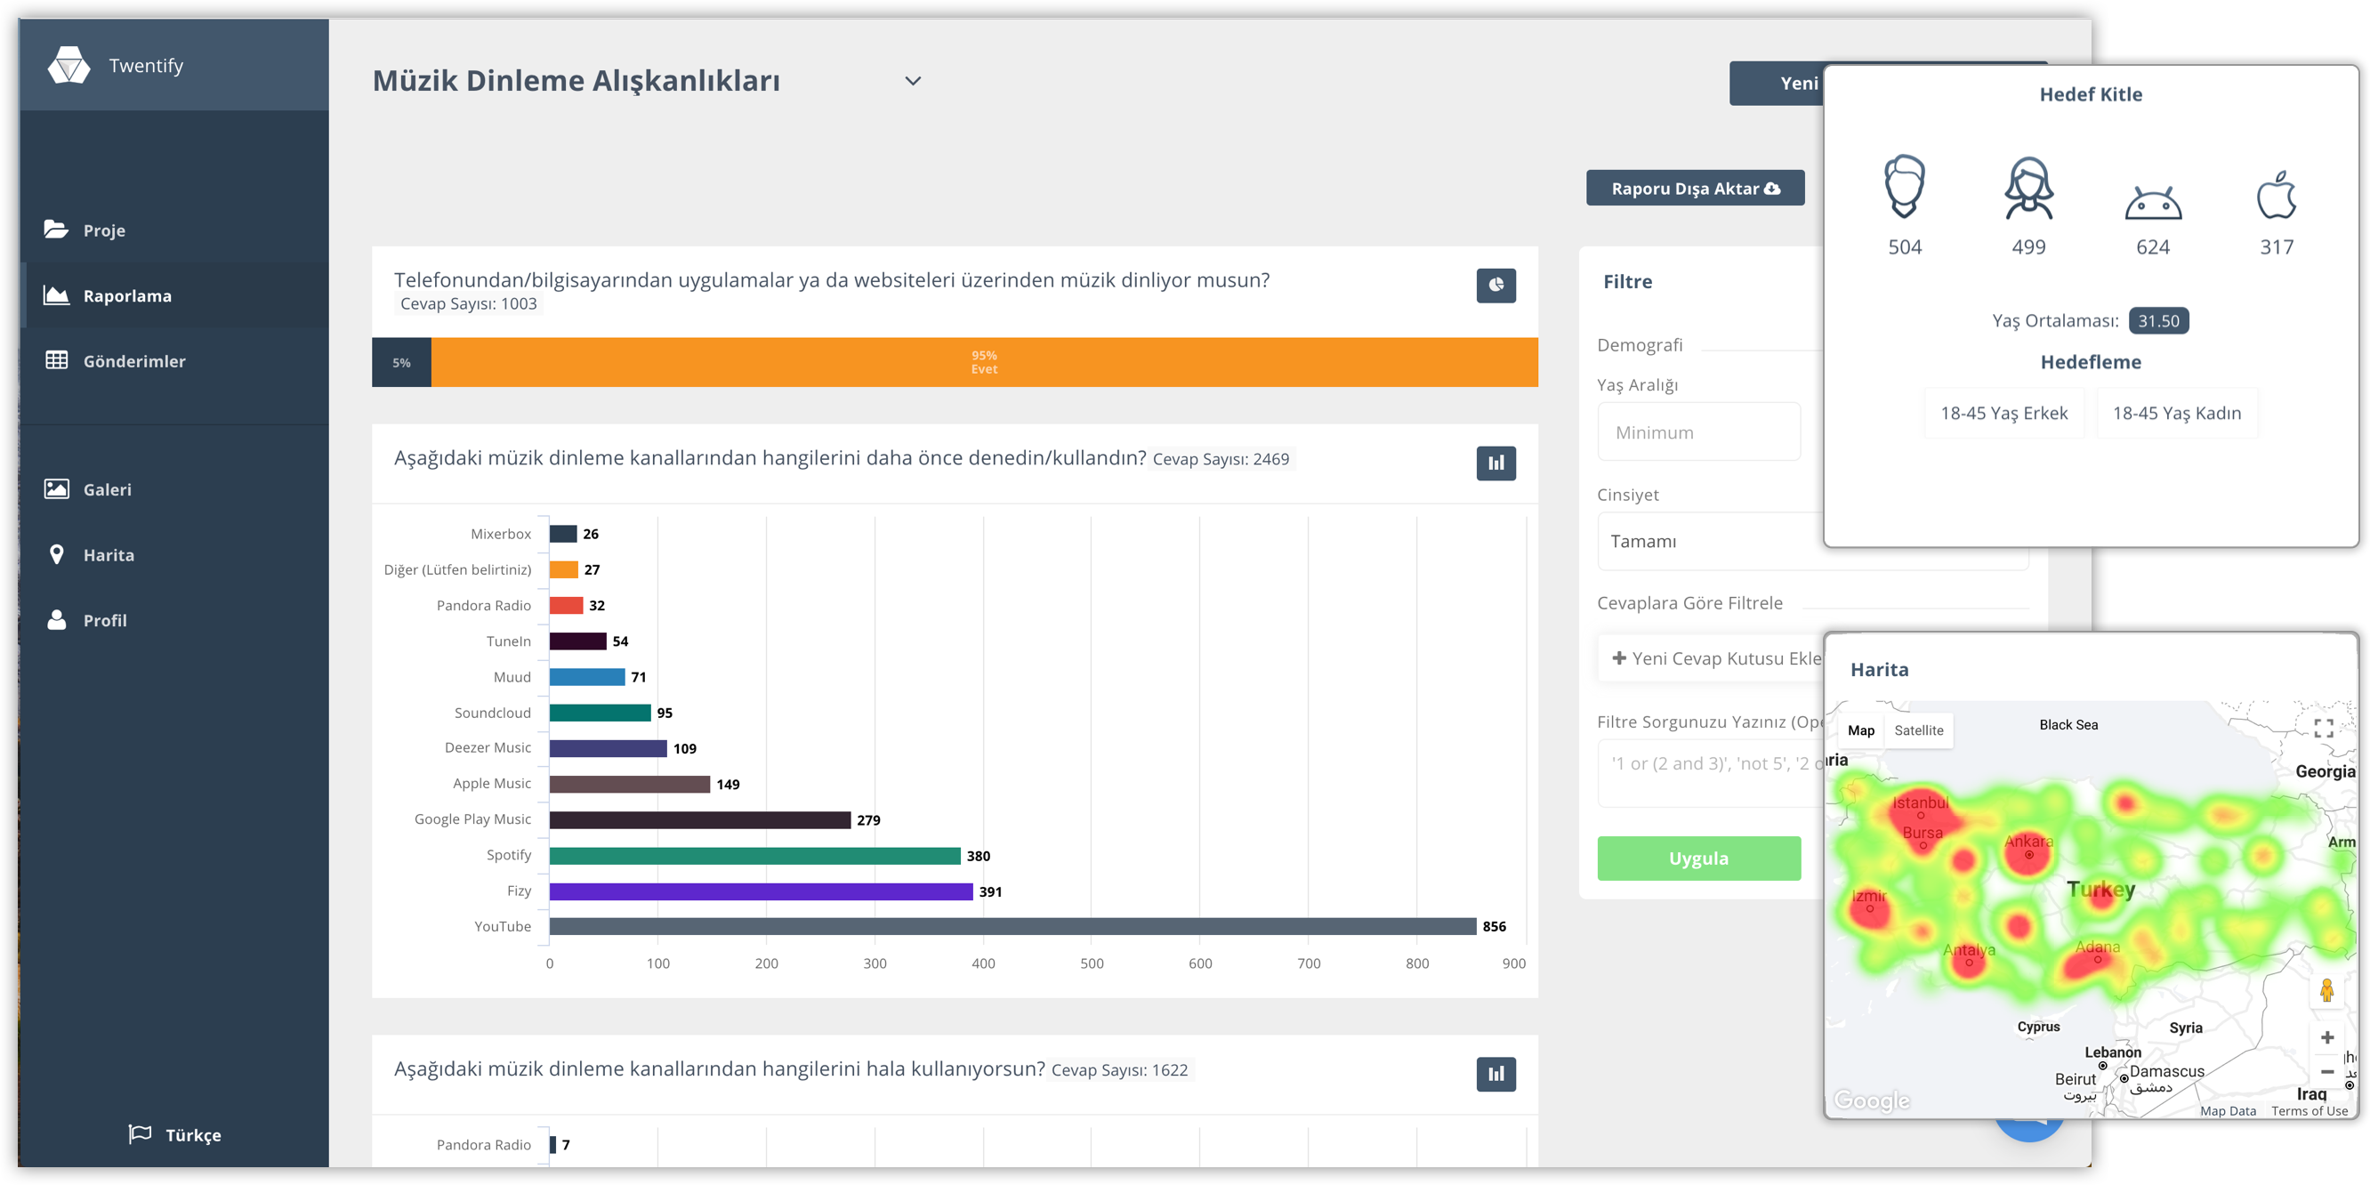Go to the Raporlama menu item
Viewport: 2370px width, 1185px height.
click(173, 294)
